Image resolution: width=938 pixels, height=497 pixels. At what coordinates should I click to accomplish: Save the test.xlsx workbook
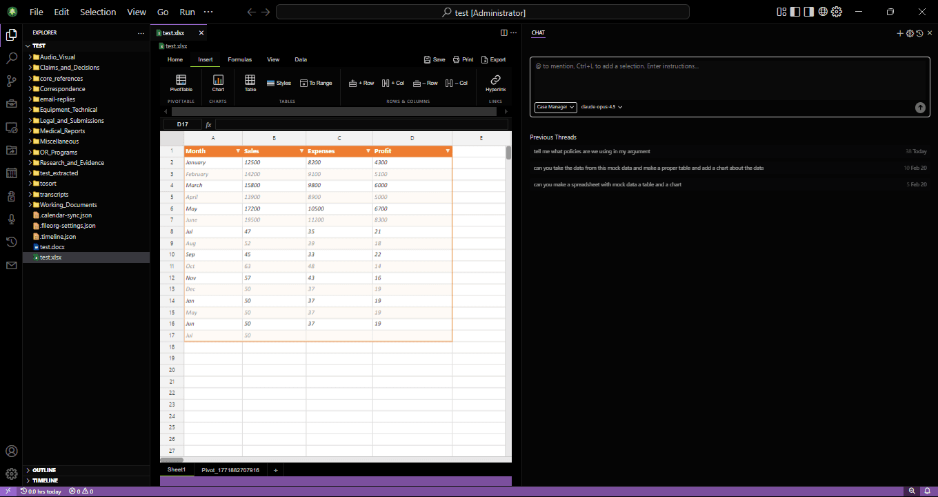click(x=435, y=59)
